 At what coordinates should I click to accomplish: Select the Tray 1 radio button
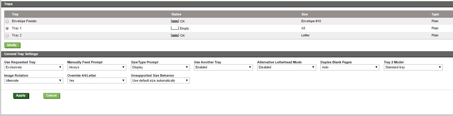coord(7,28)
